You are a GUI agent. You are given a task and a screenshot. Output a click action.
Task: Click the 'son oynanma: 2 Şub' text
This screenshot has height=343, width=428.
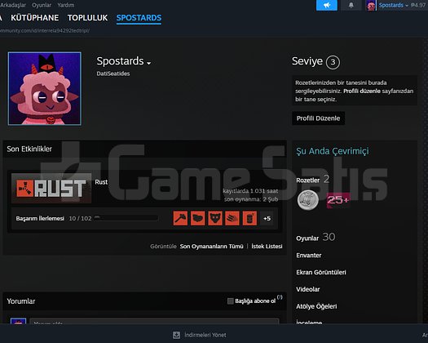tap(251, 199)
